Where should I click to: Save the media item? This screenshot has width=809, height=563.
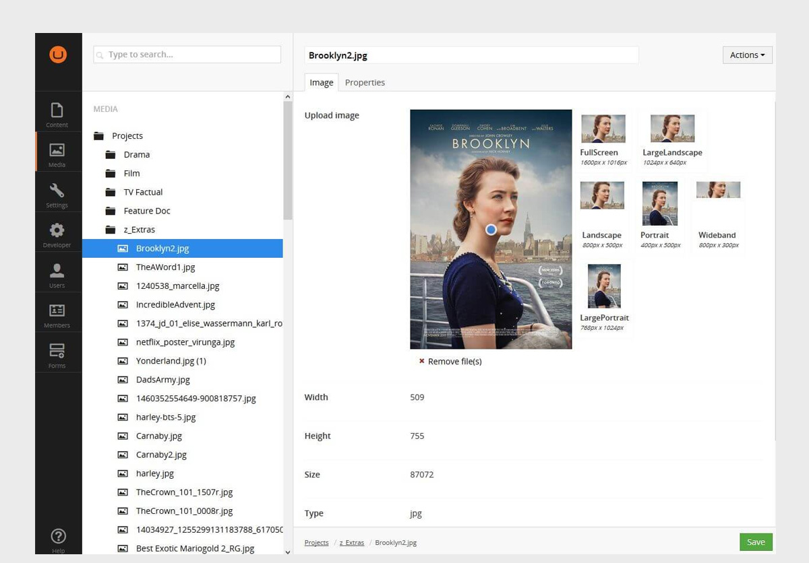(756, 542)
